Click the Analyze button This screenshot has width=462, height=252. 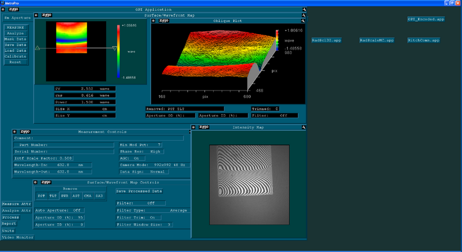pyautogui.click(x=16, y=33)
